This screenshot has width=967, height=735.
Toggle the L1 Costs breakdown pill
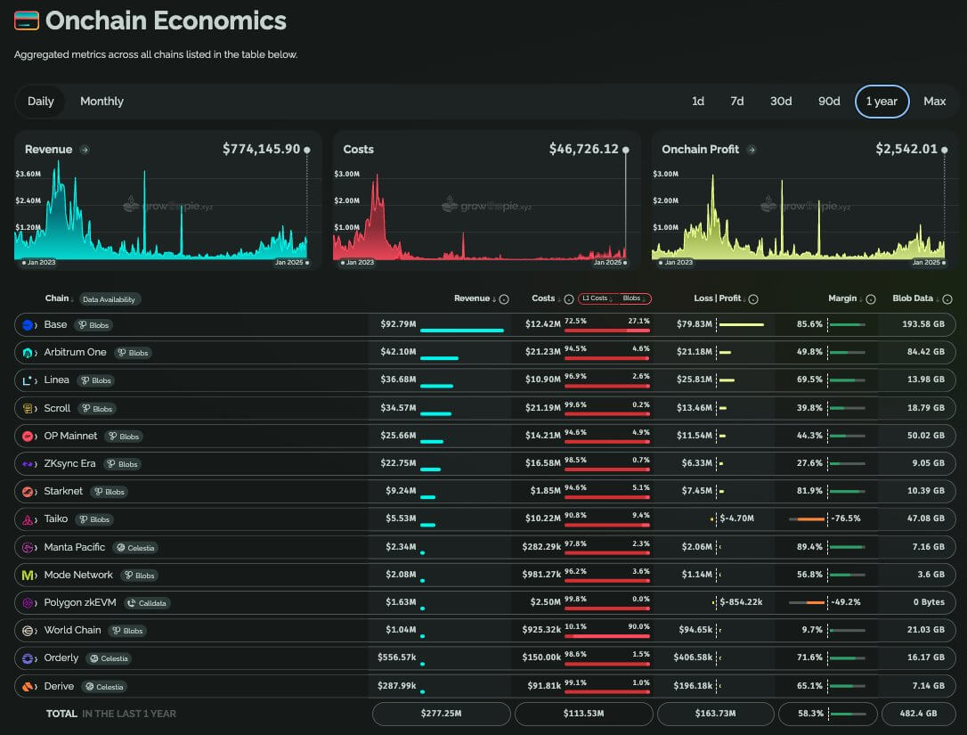tap(597, 299)
